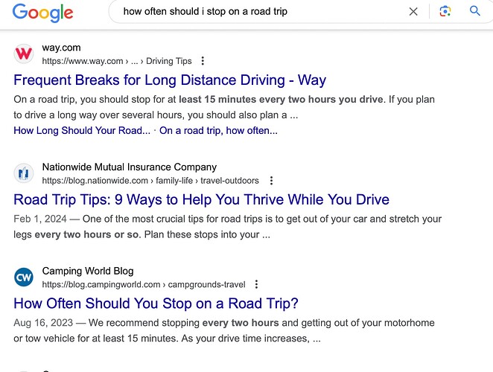Click the magnifying glass search button

pyautogui.click(x=474, y=11)
